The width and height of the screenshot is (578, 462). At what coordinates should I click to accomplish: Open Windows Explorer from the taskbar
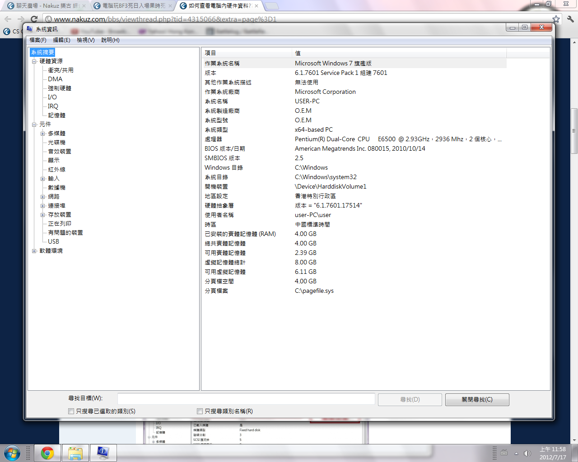(x=75, y=453)
